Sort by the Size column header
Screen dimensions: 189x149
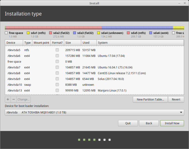pyautogui.click(x=73, y=43)
